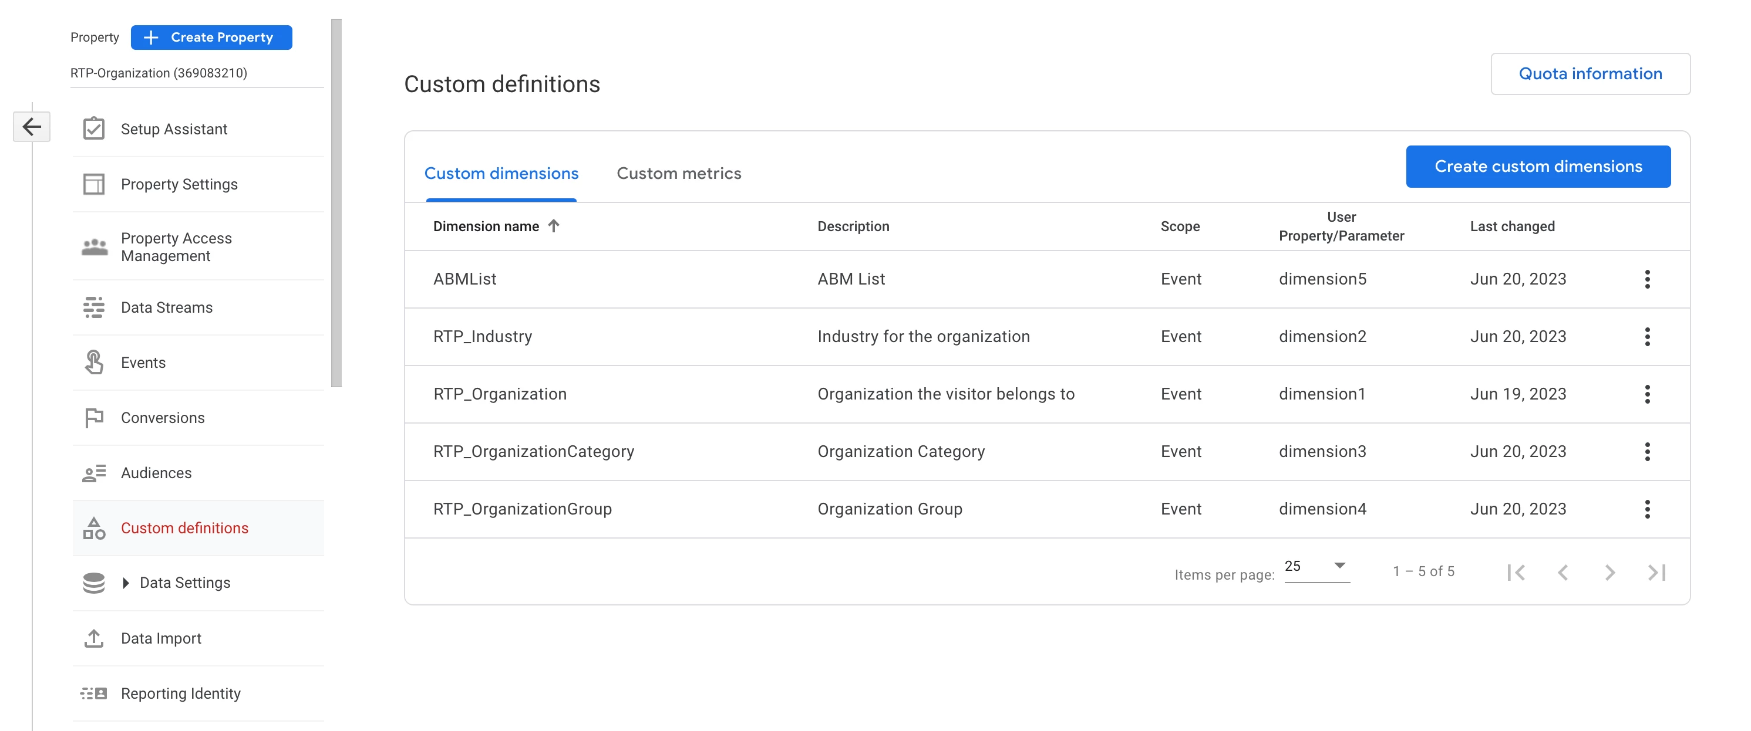The image size is (1751, 731).
Task: Go to next page chevron
Action: (x=1609, y=572)
